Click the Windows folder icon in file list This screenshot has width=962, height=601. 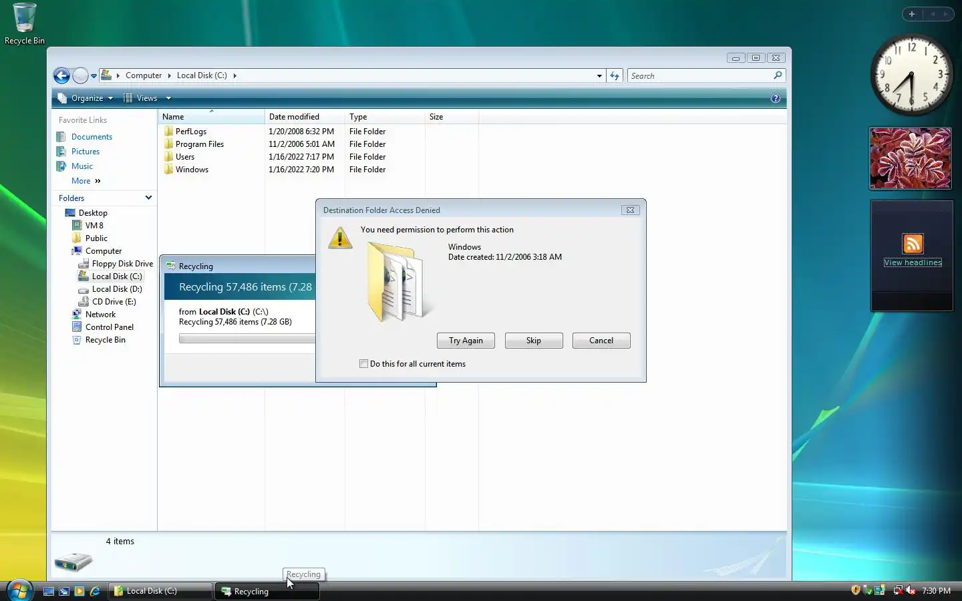coord(168,170)
